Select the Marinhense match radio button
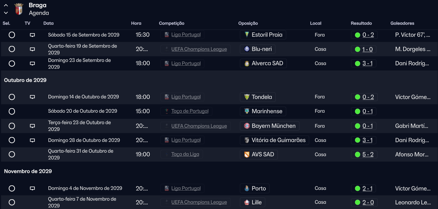This screenshot has width=438, height=209. pos(12,111)
